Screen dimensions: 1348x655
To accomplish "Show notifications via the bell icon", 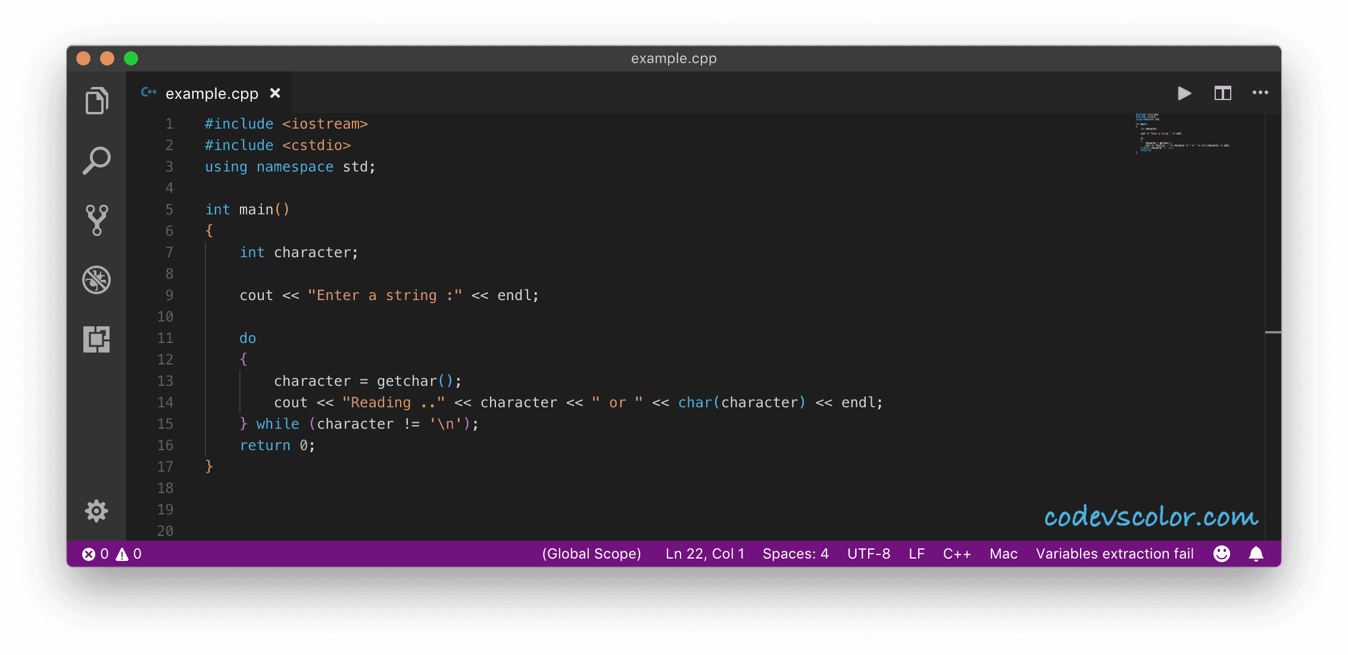I will [x=1256, y=554].
